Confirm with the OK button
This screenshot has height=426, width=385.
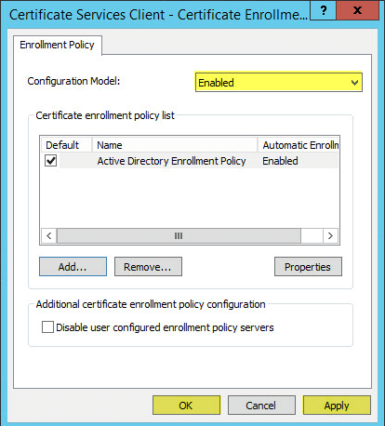pos(186,406)
